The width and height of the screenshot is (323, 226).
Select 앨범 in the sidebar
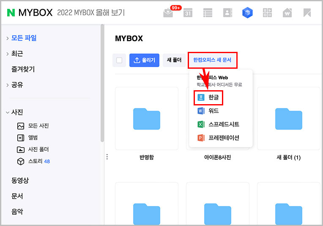click(x=33, y=137)
